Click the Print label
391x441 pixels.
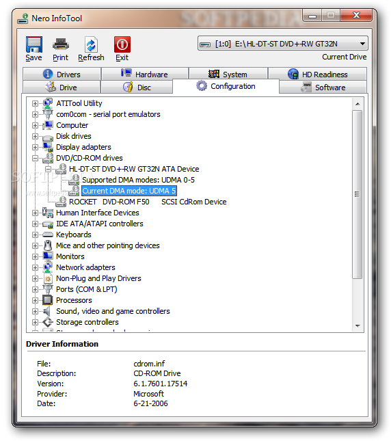click(x=60, y=57)
